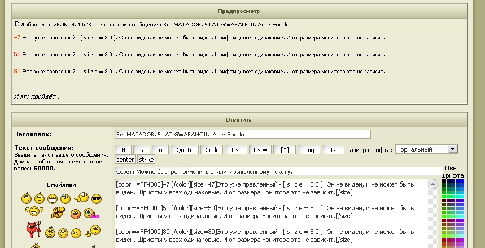The height and width of the screenshot is (248, 485).
Task: Click the post icon beside Добавлено date
Action: (17, 25)
